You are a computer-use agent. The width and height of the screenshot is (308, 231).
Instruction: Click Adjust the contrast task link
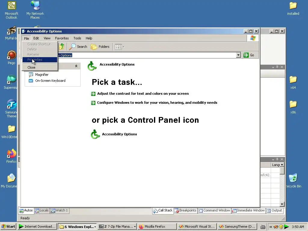click(x=143, y=94)
